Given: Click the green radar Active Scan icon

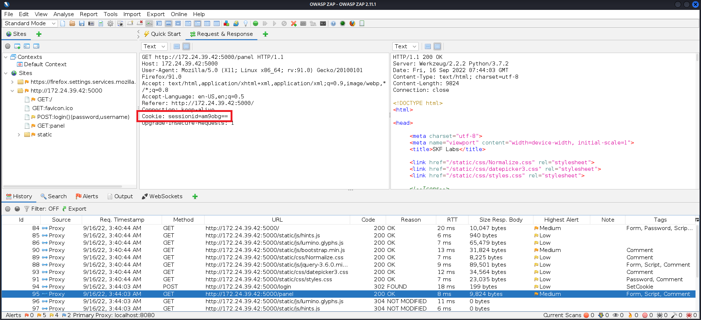Looking at the screenshot, I should (343, 23).
